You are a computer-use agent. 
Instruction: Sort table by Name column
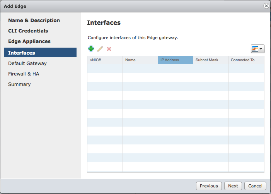pos(140,60)
